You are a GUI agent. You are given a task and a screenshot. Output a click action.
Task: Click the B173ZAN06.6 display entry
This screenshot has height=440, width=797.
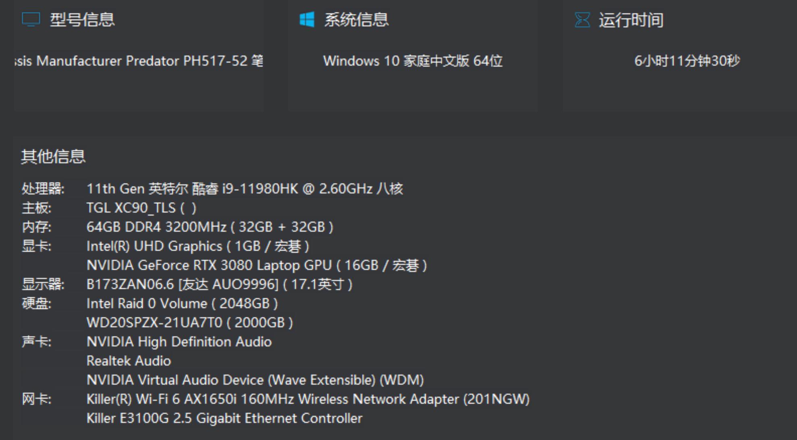coord(219,284)
